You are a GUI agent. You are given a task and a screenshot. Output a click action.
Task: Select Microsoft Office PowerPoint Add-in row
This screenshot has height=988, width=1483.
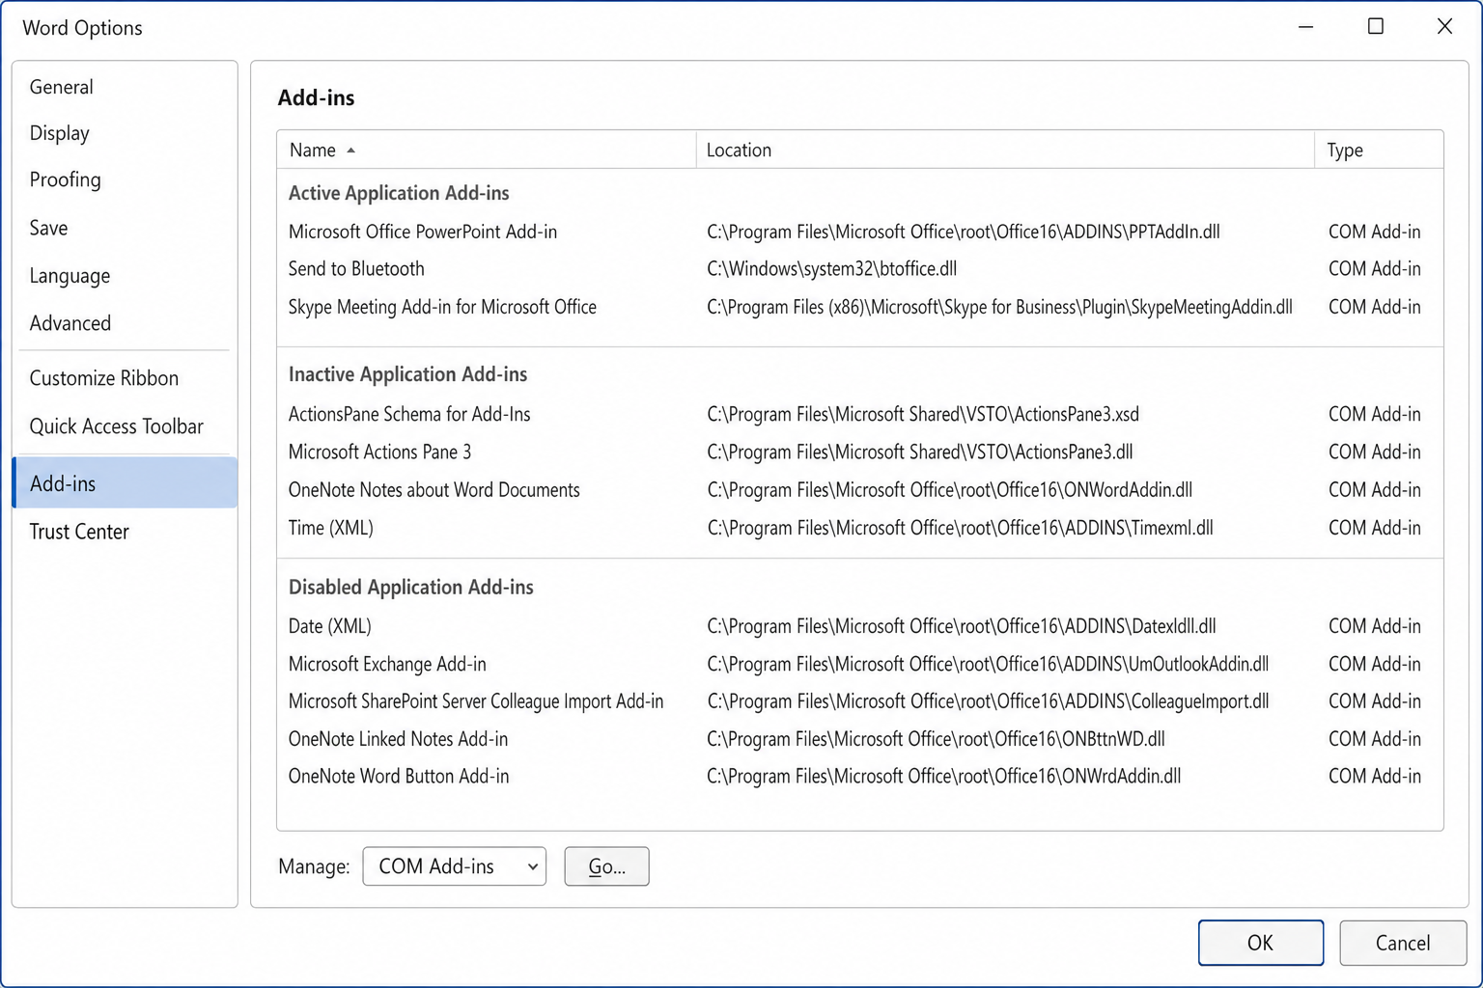pyautogui.click(x=859, y=232)
